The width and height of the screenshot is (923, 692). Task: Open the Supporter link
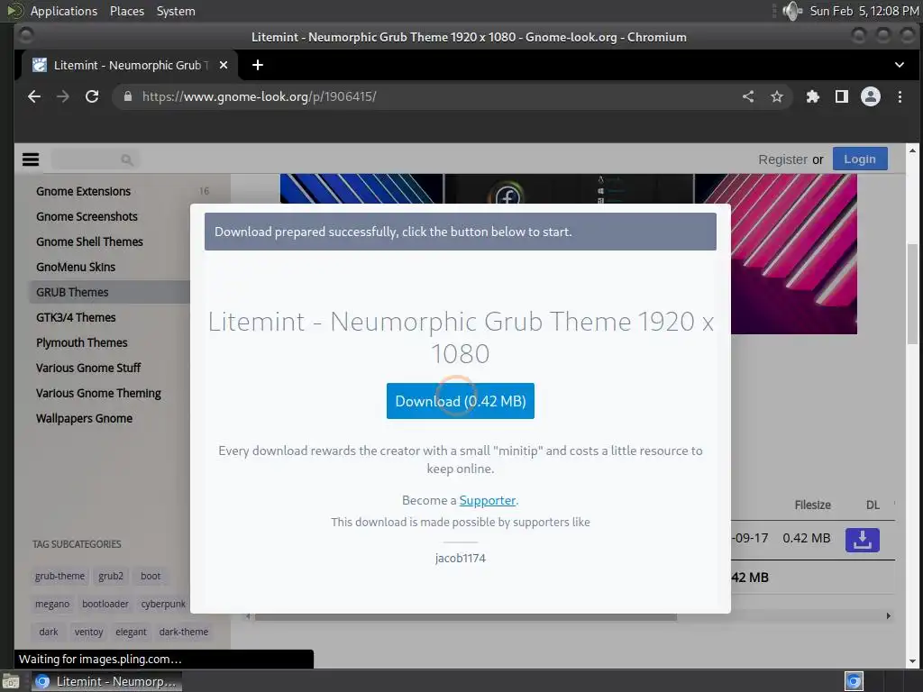pyautogui.click(x=487, y=500)
